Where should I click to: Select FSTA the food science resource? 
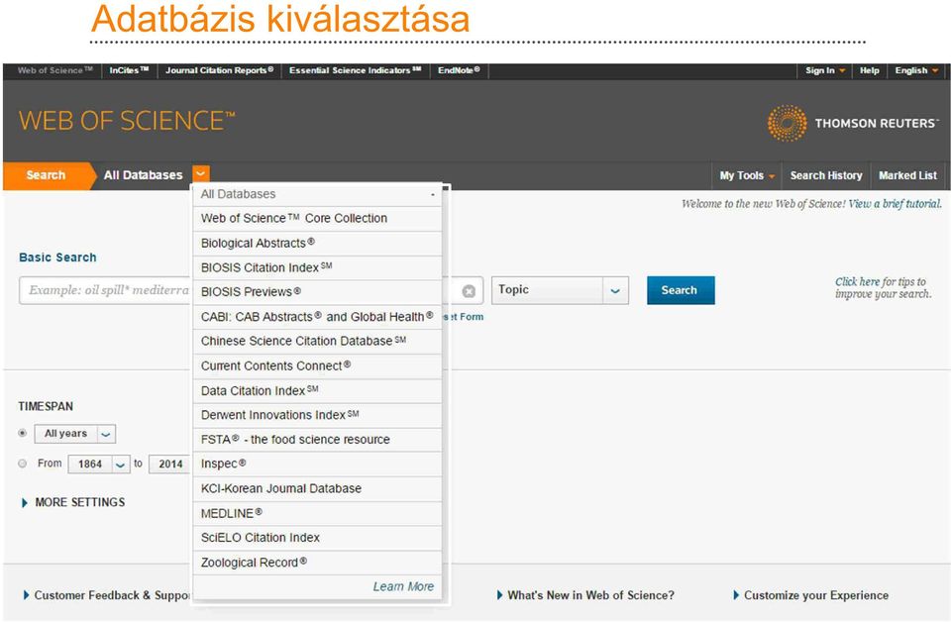tap(317, 440)
